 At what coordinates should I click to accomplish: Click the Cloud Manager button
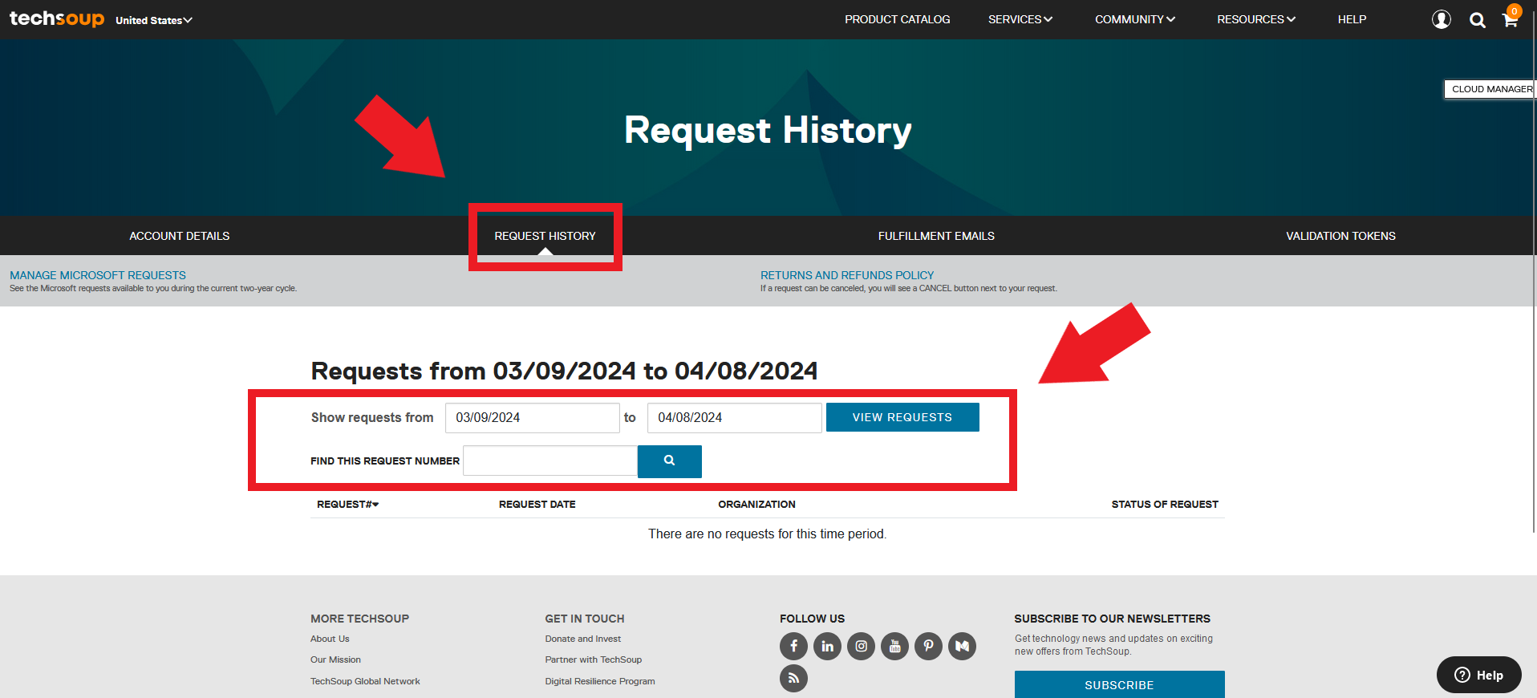pos(1490,89)
